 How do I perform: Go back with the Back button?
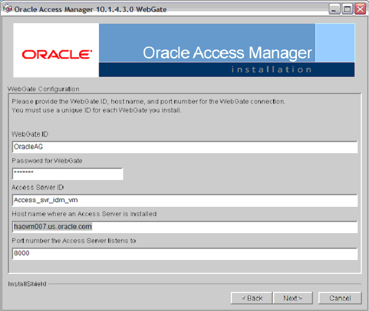coord(252,298)
